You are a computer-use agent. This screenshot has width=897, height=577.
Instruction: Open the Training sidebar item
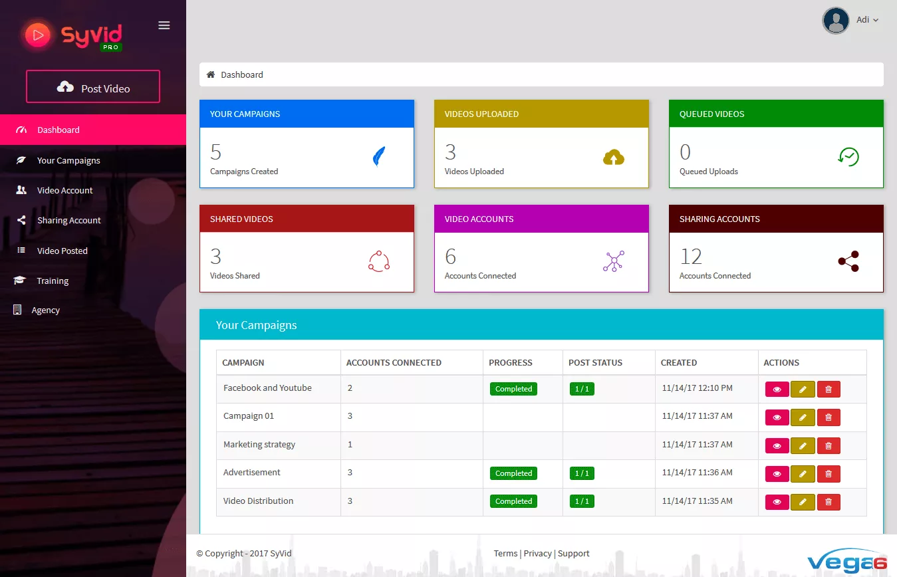click(x=53, y=281)
